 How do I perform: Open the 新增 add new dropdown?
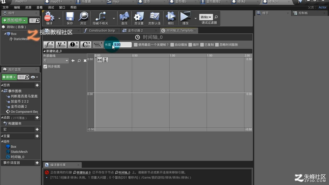click(x=9, y=77)
